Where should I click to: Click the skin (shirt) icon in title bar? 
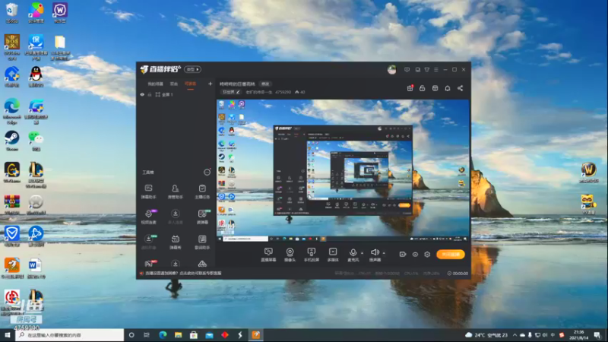pyautogui.click(x=427, y=70)
